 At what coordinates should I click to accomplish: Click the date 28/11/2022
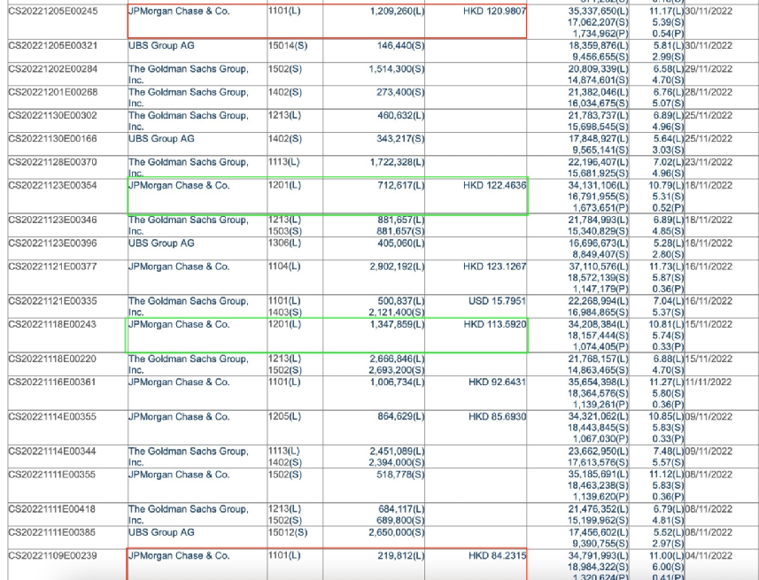click(x=709, y=92)
